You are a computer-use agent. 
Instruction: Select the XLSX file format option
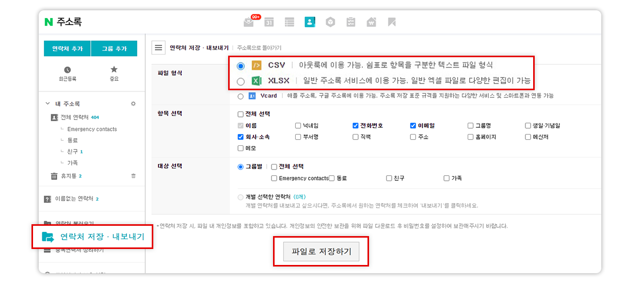tap(241, 81)
